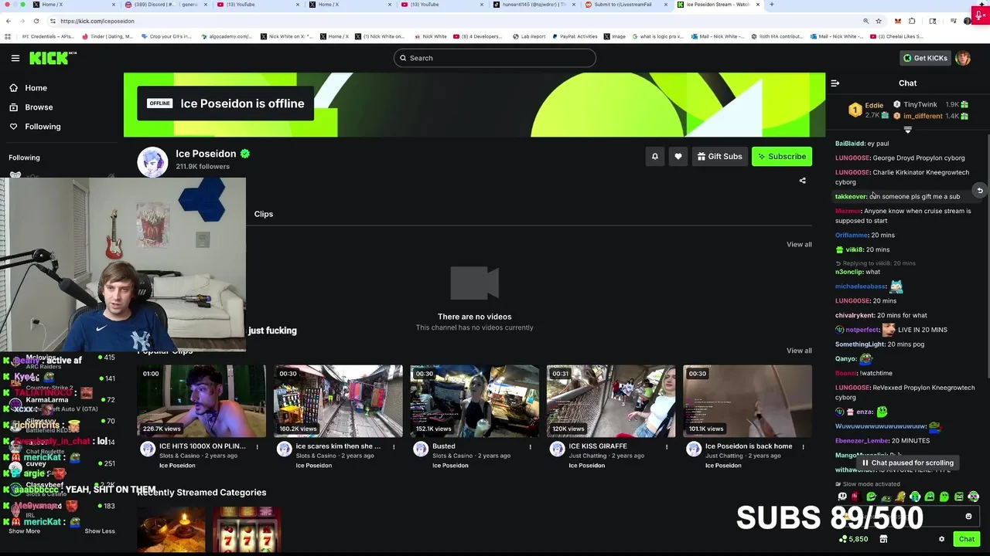Click the share icon
Viewport: 990px width, 556px height.
802,181
